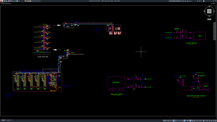Toggle layer on/off lightbulb icon

point(25,1)
